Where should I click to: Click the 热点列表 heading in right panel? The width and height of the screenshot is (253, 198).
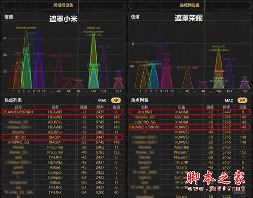click(140, 100)
